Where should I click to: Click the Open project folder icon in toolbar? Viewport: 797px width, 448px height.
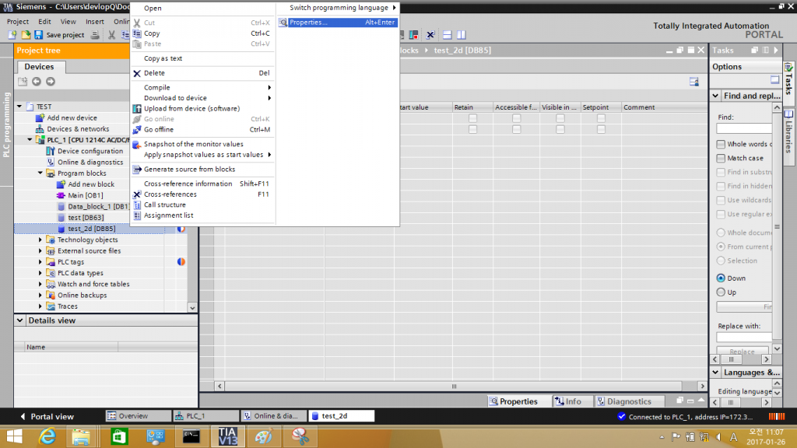click(x=26, y=34)
